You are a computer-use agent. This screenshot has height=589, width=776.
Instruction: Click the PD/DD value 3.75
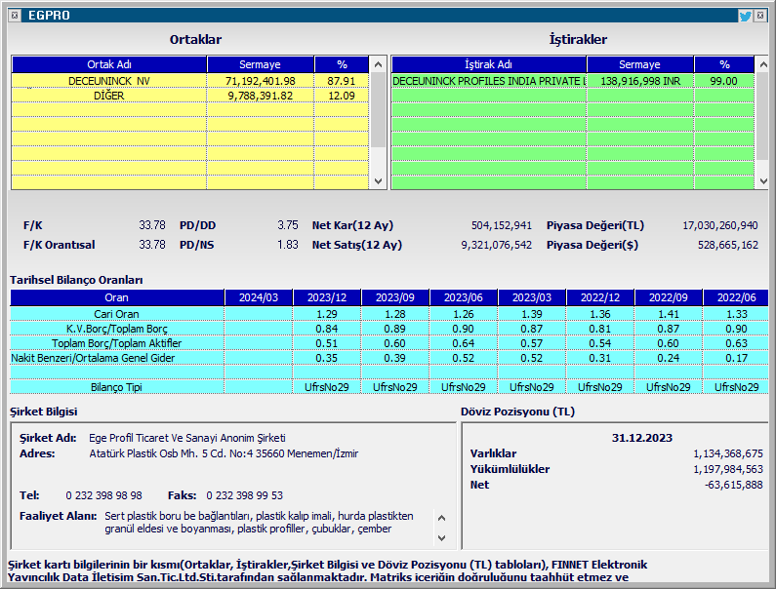coord(288,225)
